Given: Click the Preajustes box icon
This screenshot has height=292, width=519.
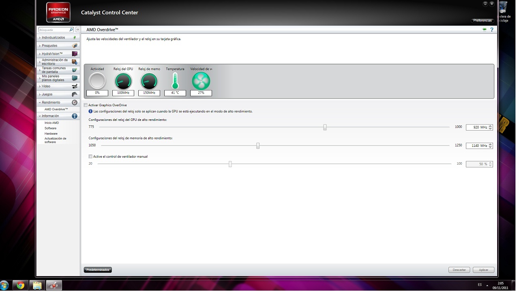Looking at the screenshot, I should coord(75,45).
